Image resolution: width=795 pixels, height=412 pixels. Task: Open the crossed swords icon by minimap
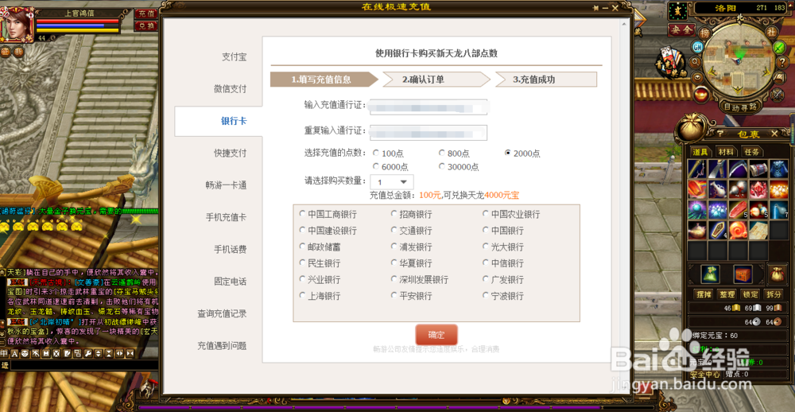(778, 95)
